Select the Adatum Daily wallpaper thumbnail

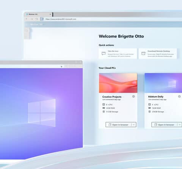pos(163,83)
